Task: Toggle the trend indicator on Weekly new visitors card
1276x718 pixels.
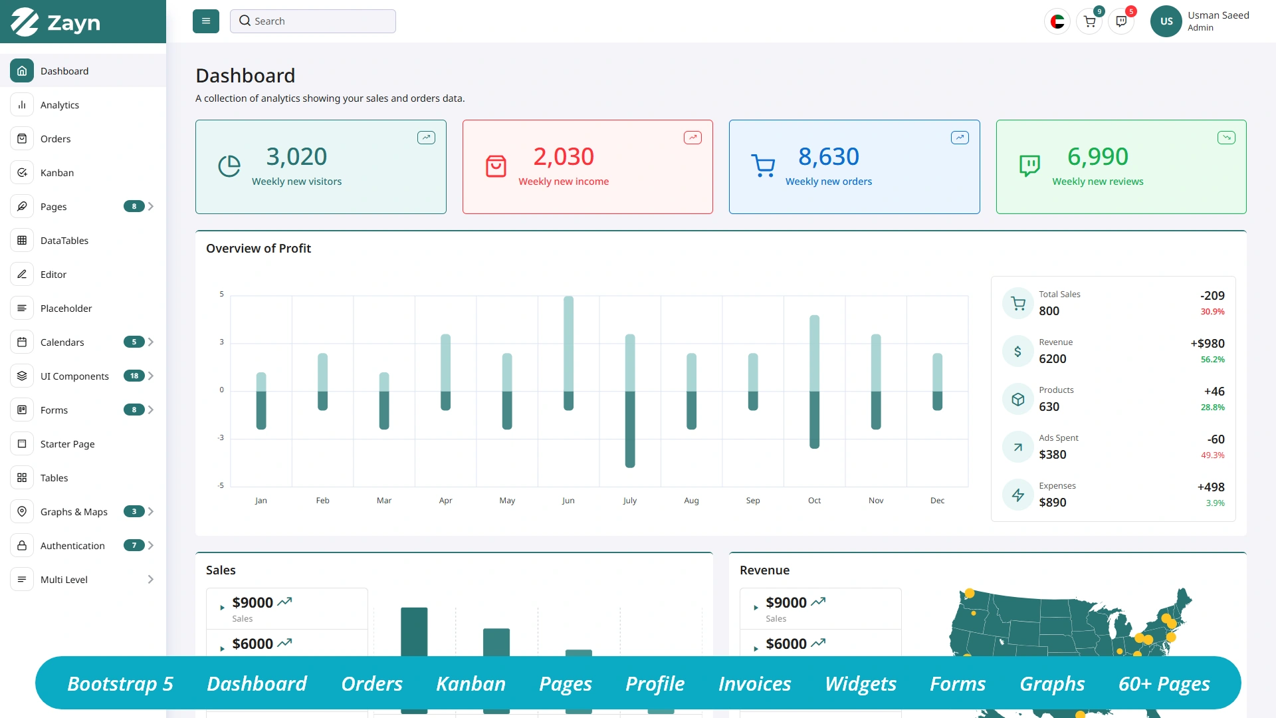Action: tap(426, 137)
